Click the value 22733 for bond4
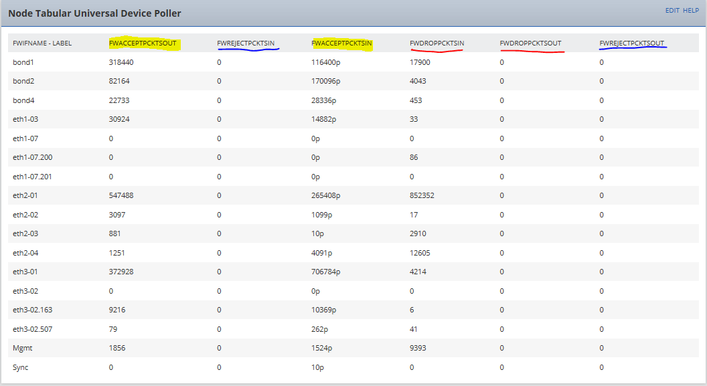 point(119,100)
